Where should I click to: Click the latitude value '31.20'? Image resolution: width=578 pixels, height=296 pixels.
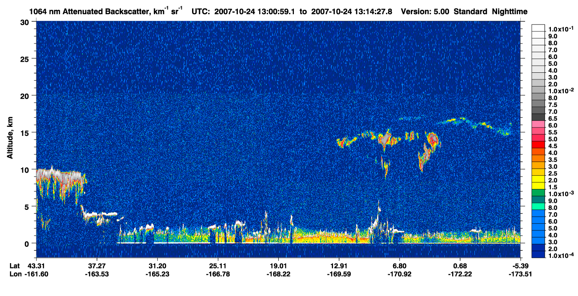click(157, 265)
